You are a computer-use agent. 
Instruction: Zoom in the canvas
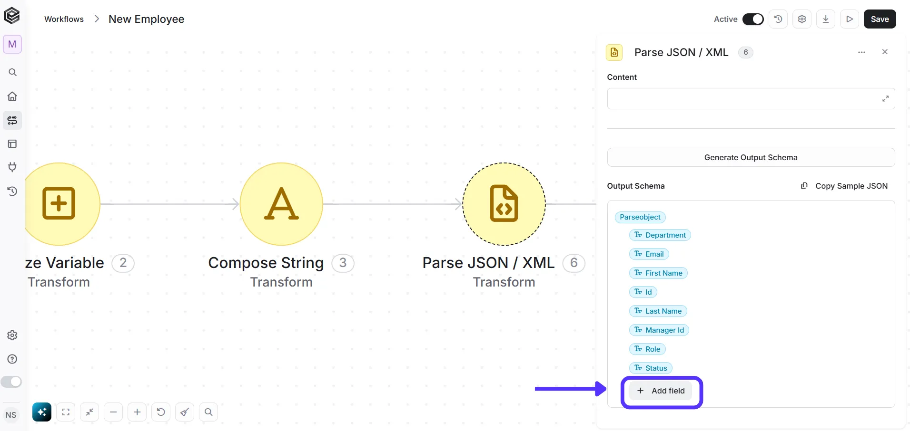137,412
